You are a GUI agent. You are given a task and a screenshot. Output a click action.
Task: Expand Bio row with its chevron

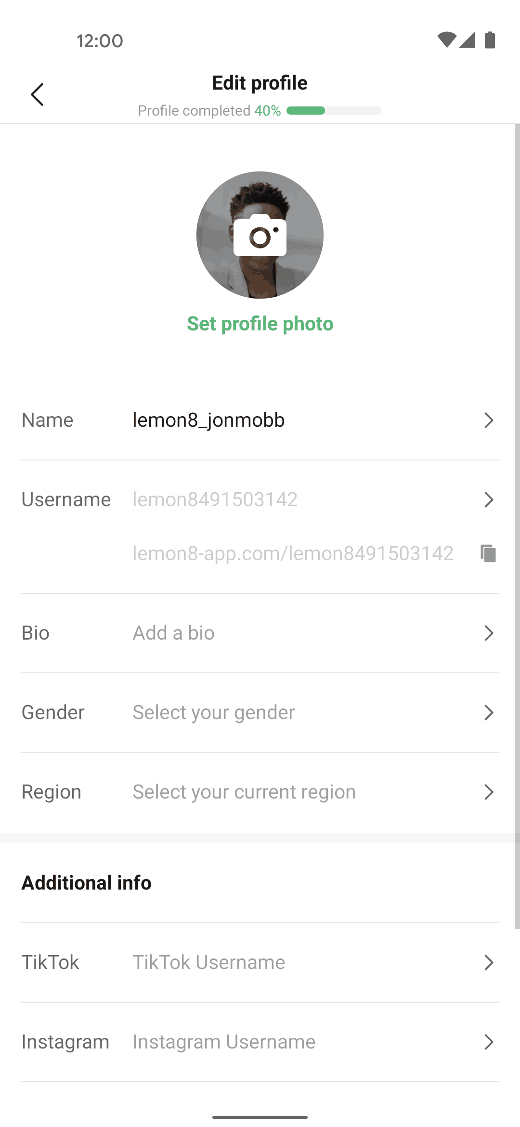pyautogui.click(x=489, y=633)
